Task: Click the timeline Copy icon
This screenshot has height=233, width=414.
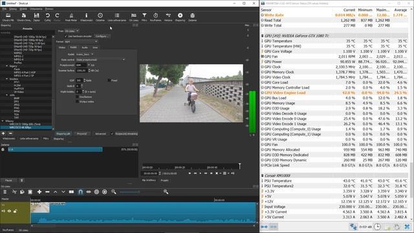Action: pos(22,192)
